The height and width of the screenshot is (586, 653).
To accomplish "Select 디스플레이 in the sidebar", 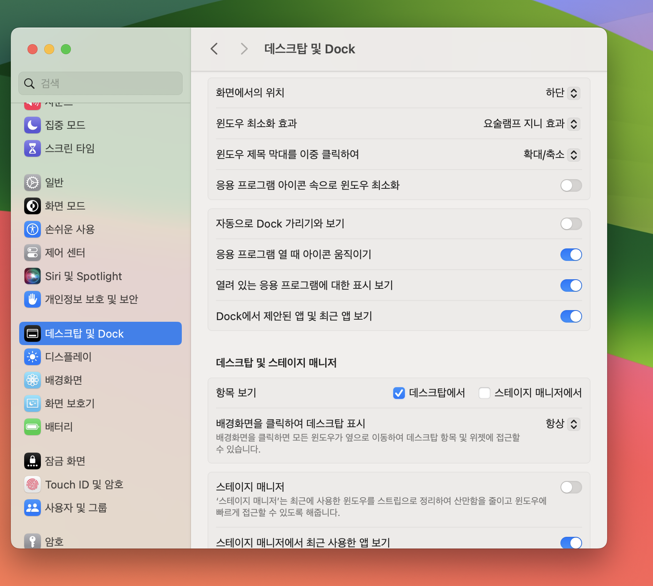I will [100, 357].
